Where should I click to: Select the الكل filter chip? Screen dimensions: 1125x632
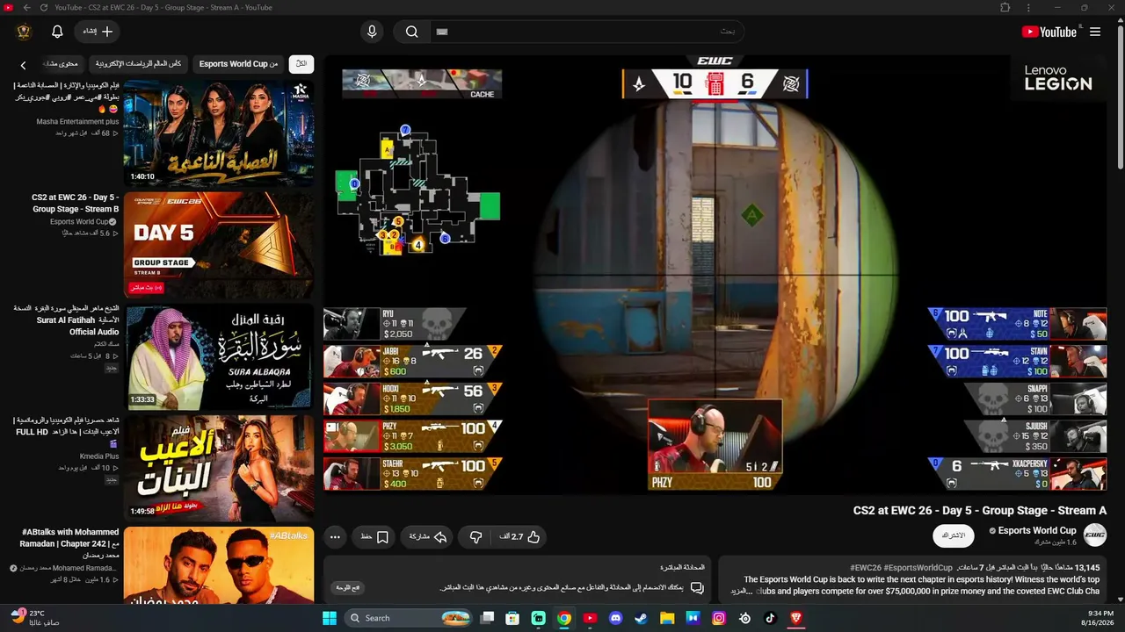(301, 63)
